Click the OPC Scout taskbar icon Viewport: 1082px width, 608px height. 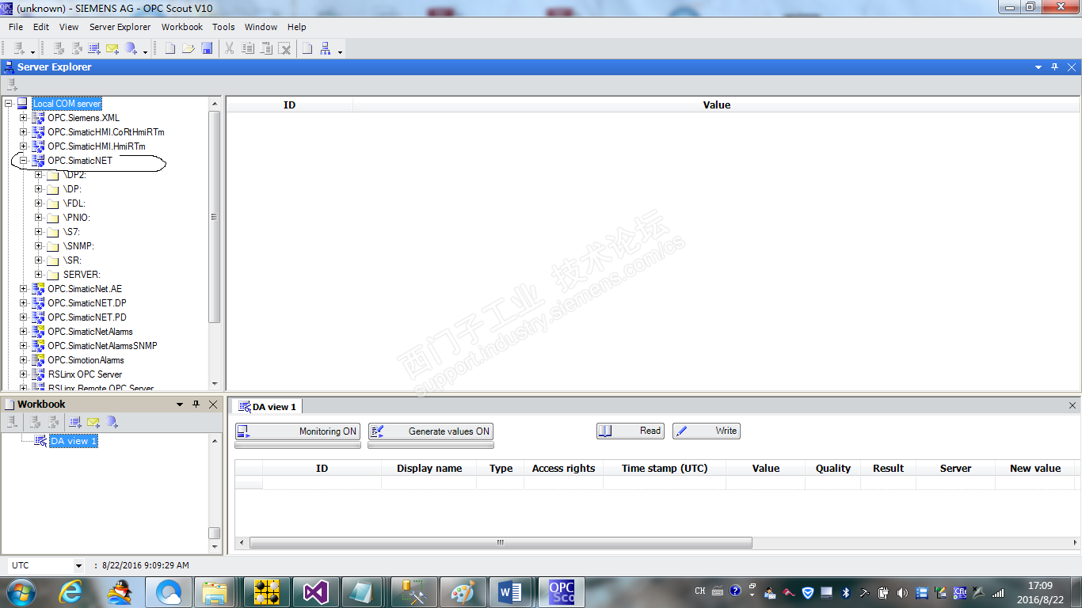click(x=562, y=592)
